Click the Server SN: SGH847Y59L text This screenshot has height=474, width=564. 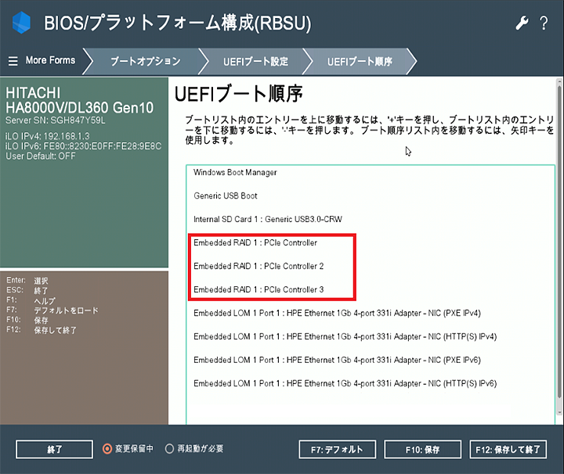(56, 120)
